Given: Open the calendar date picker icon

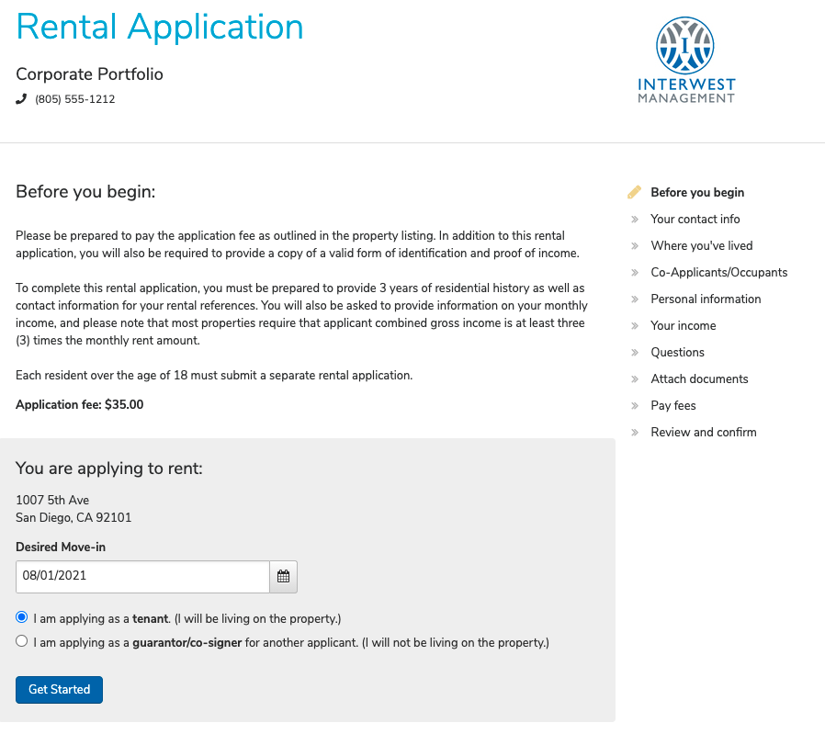Looking at the screenshot, I should click(283, 577).
